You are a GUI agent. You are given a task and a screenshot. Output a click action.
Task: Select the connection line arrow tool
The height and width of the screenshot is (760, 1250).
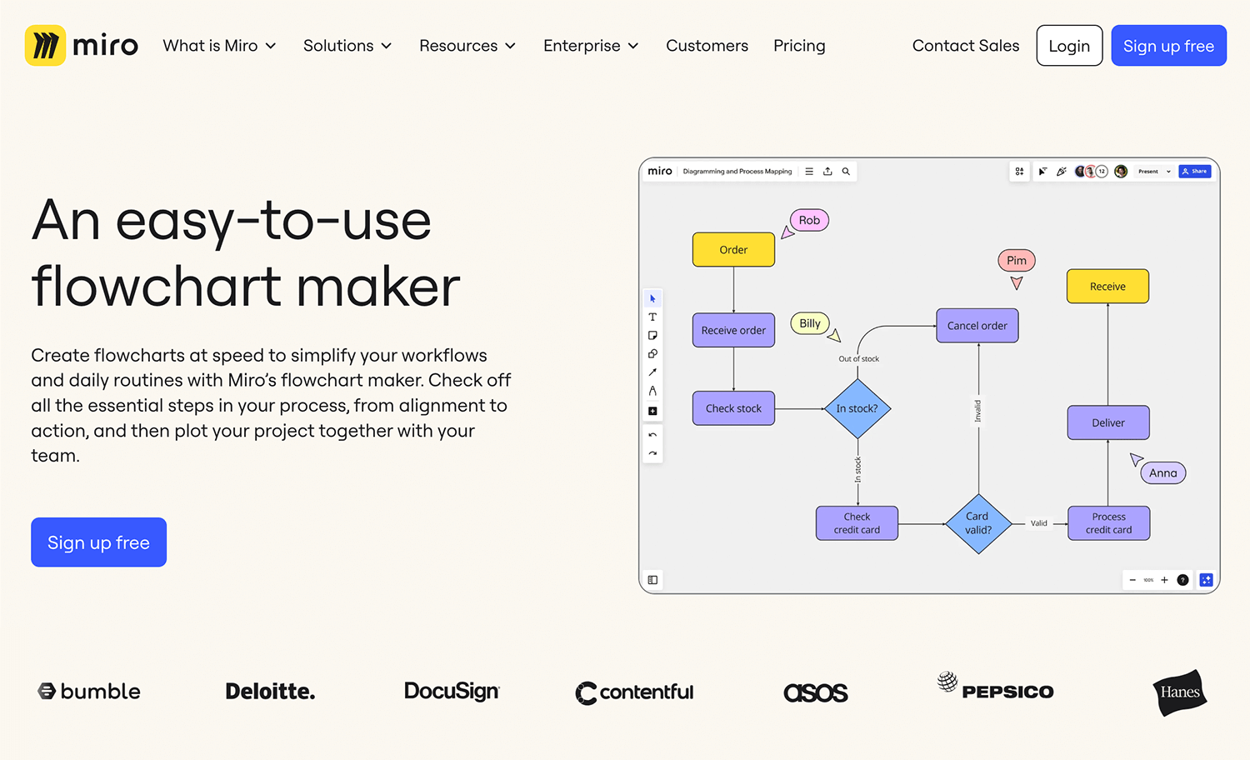click(x=652, y=372)
